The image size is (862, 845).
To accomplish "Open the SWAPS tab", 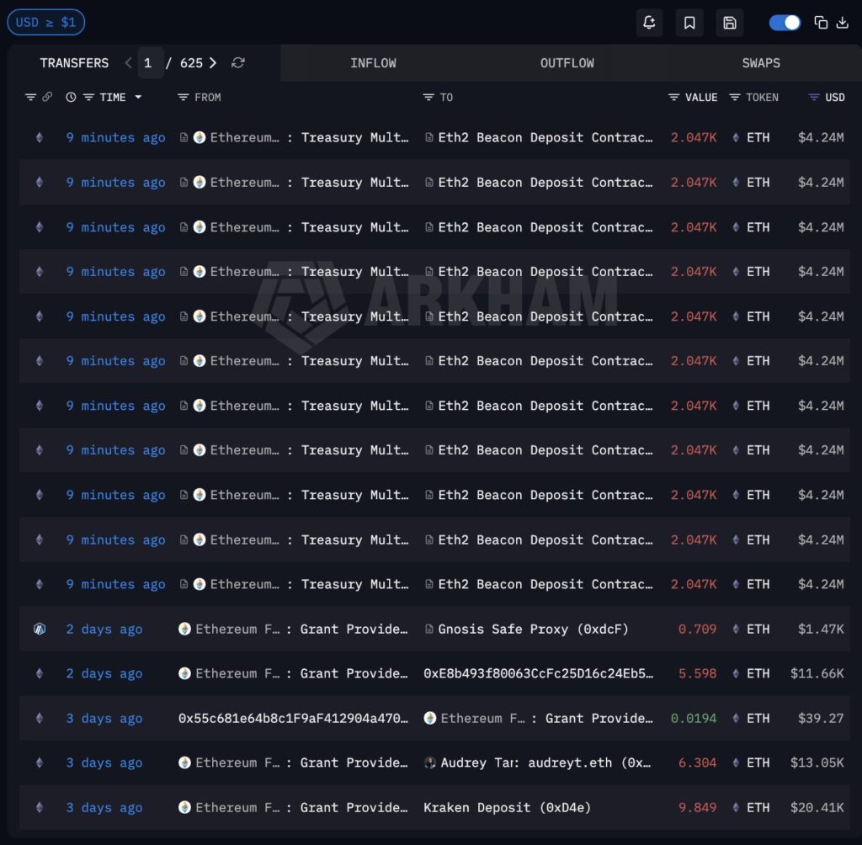I will pos(761,62).
